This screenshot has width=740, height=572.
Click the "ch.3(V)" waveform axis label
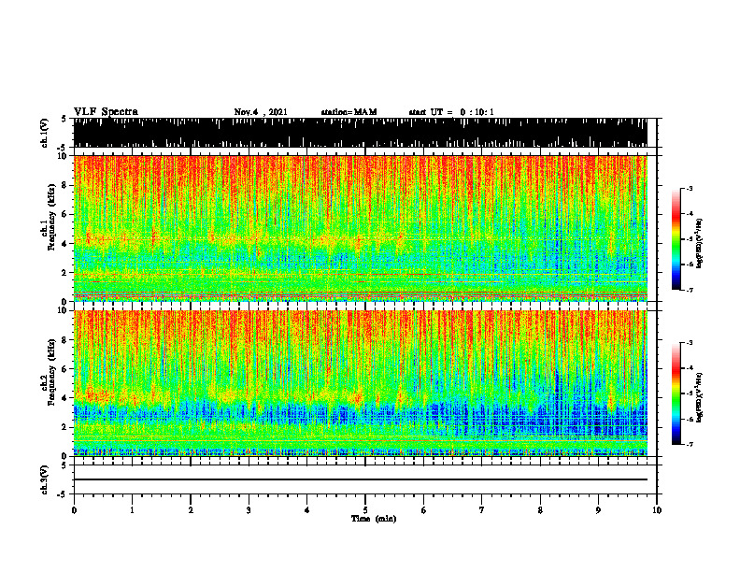[x=44, y=480]
